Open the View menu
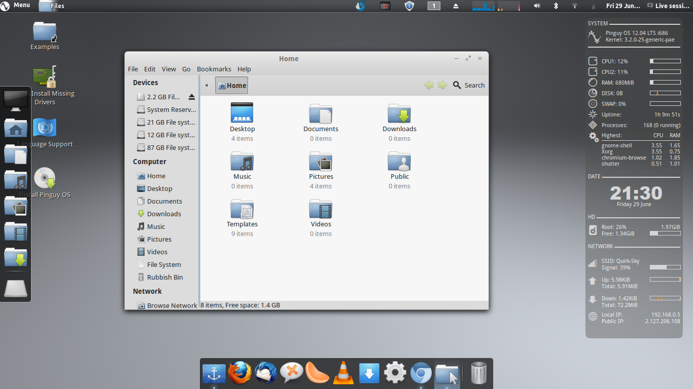 [x=168, y=69]
